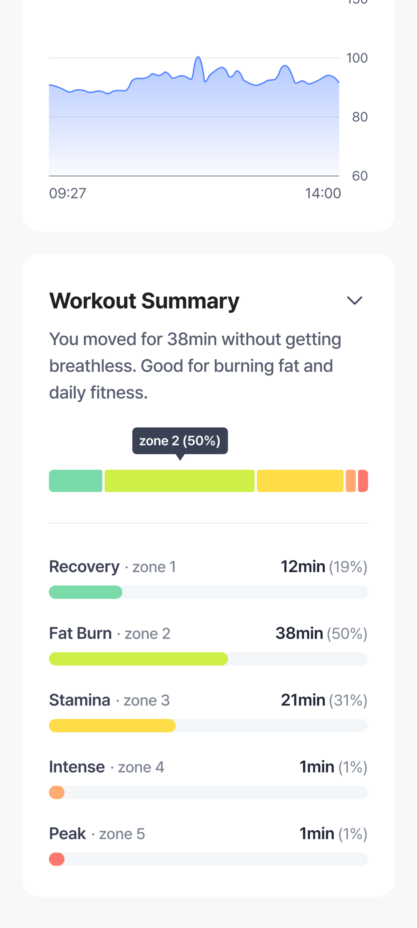This screenshot has width=417, height=928.
Task: Click the Intense orange progress dot
Action: tap(57, 792)
